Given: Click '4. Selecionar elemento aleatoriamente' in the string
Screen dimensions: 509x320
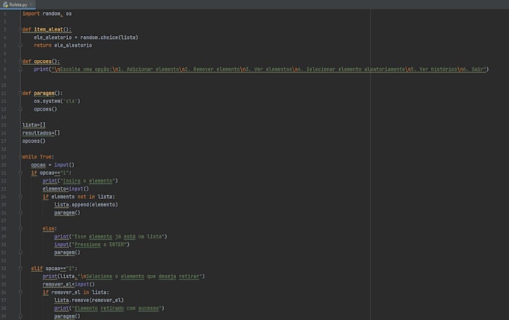Looking at the screenshot, I should click(351, 70).
